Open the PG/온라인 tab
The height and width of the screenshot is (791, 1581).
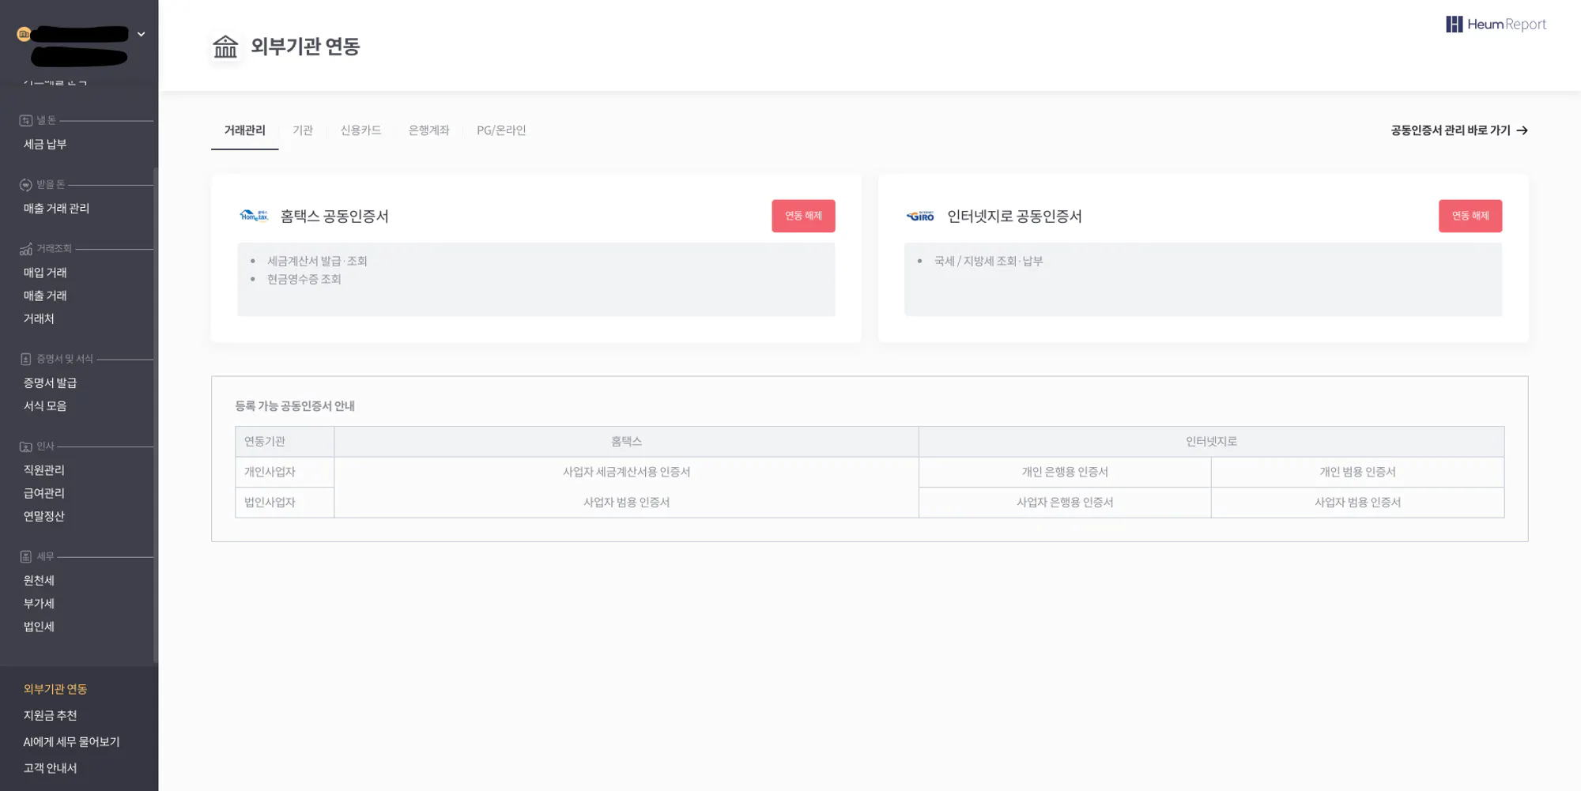[x=501, y=130]
